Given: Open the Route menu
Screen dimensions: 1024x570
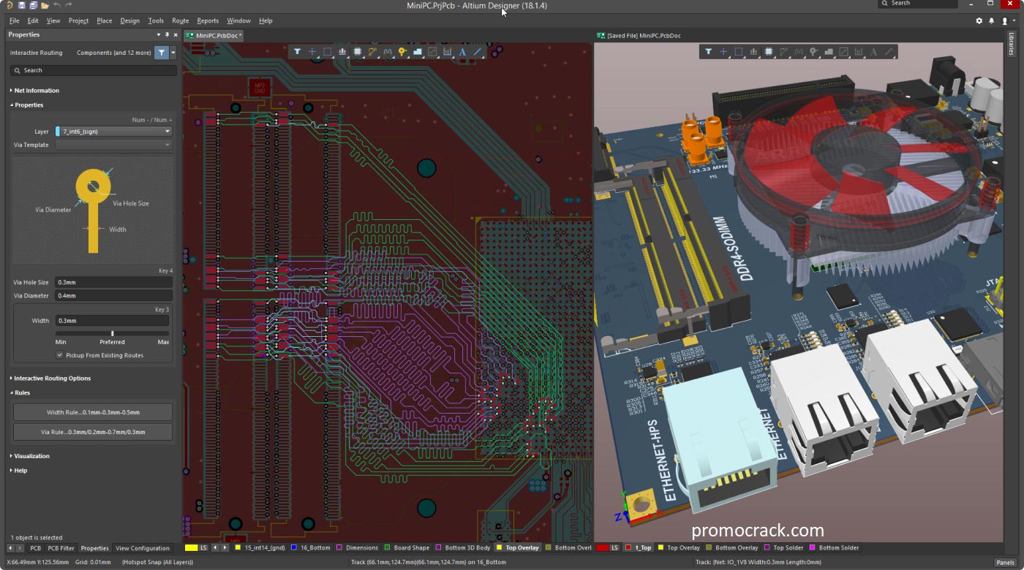Looking at the screenshot, I should pyautogui.click(x=180, y=20).
